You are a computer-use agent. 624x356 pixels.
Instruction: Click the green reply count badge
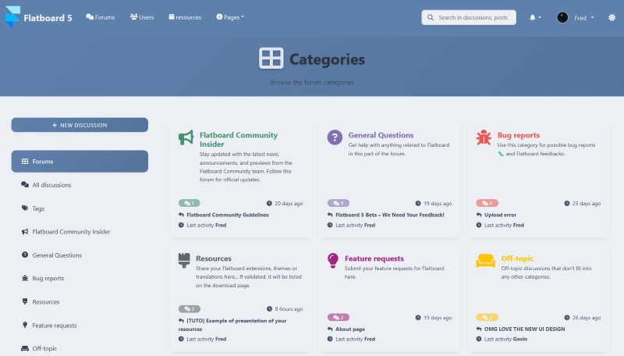(x=190, y=203)
